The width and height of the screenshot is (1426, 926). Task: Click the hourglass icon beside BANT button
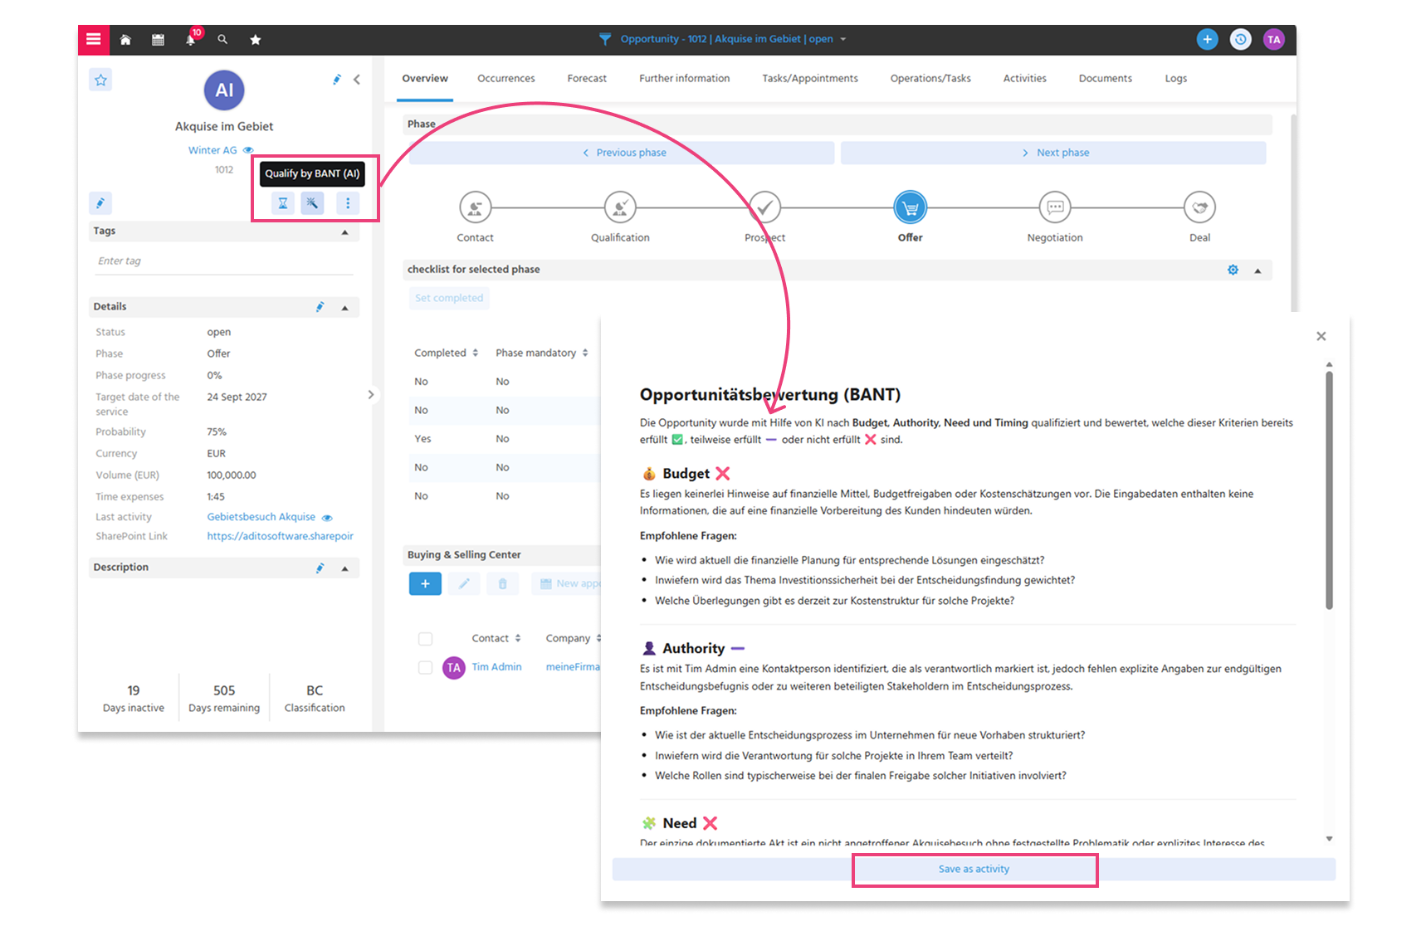point(283,202)
